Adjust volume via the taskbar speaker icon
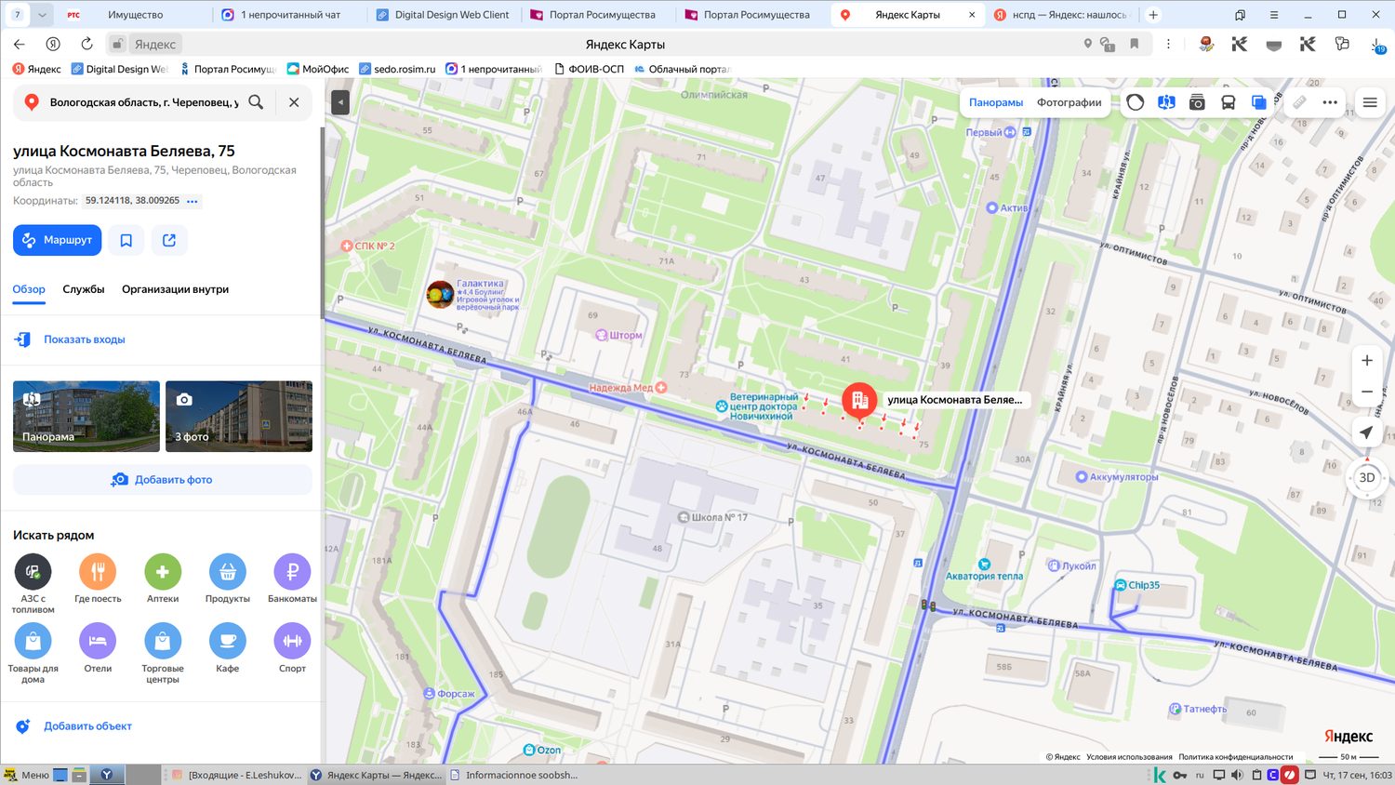Screen dimensions: 1395x785 (1237, 775)
